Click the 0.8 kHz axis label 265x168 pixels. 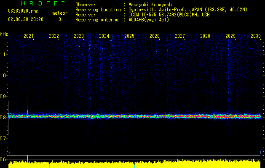point(3,118)
